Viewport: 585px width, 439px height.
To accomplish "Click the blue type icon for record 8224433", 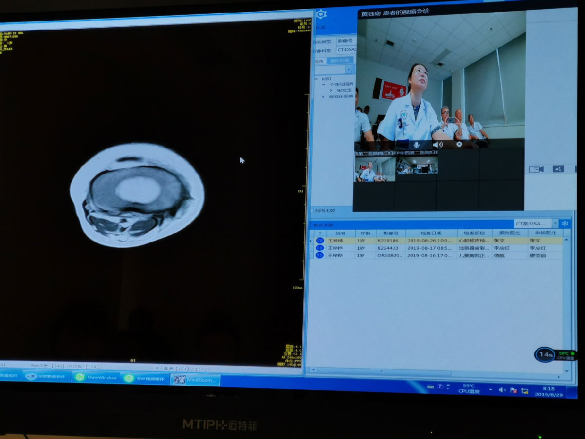I will pyautogui.click(x=320, y=248).
